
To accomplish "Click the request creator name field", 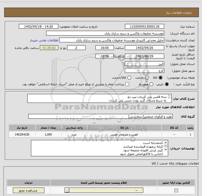I will pos(112,40).
